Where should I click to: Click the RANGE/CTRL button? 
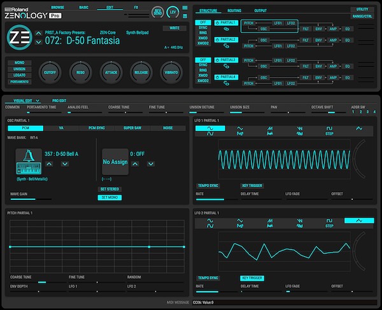point(362,17)
